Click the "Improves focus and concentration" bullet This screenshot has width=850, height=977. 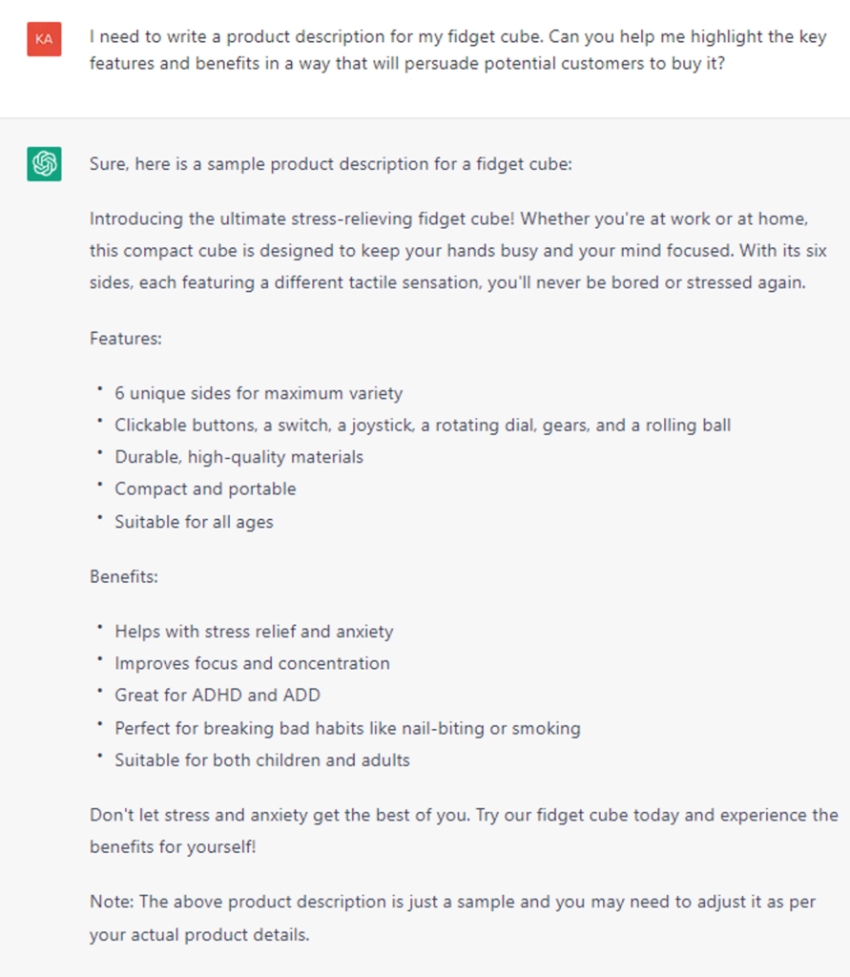click(x=252, y=663)
